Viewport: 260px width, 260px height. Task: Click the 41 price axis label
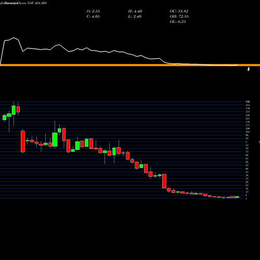click(x=247, y=172)
